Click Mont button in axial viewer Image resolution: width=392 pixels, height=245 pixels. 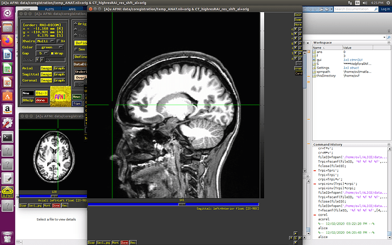[47, 205]
